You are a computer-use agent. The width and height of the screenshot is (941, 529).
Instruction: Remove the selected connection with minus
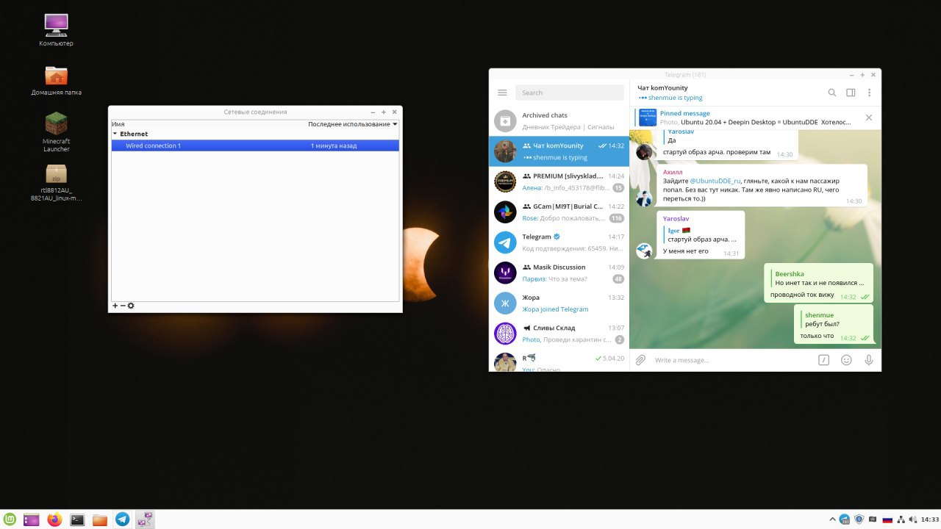click(123, 306)
